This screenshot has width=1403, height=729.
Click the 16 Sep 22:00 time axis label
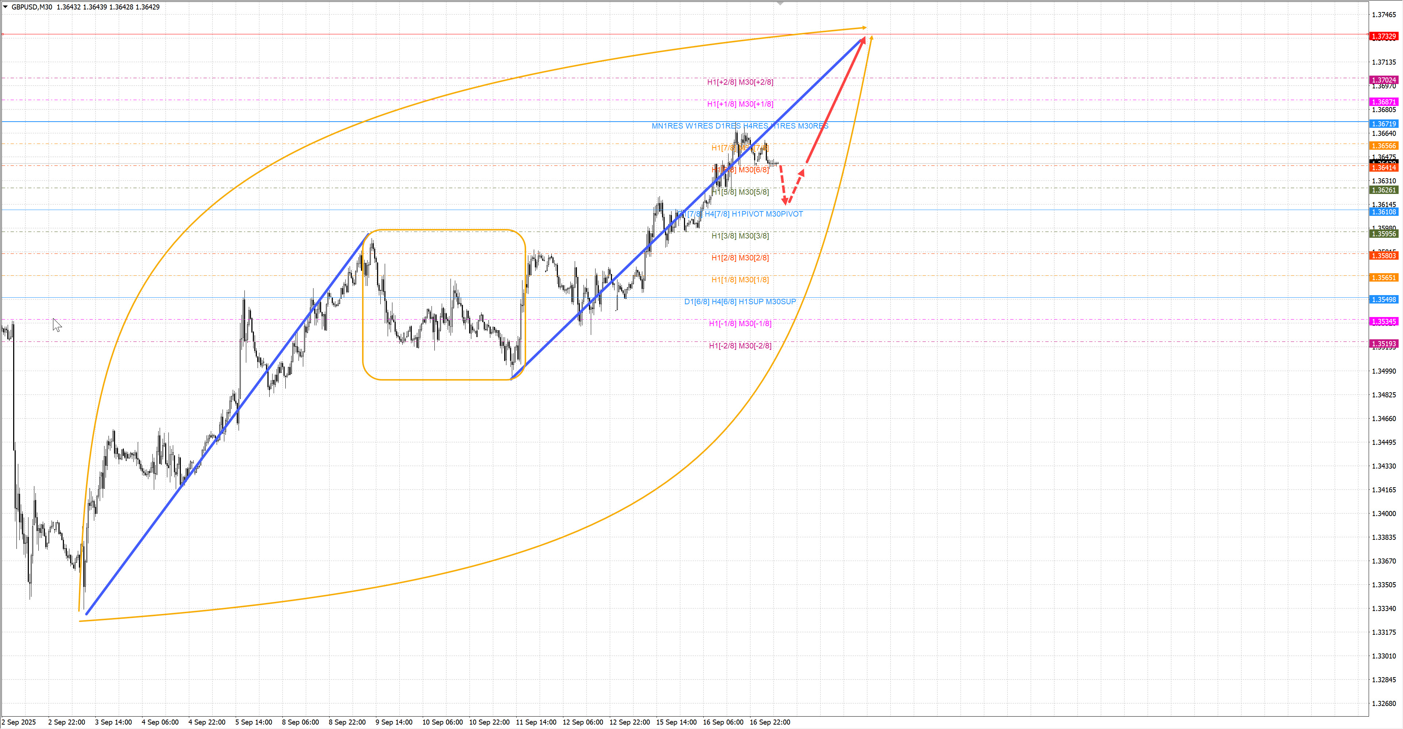[769, 722]
